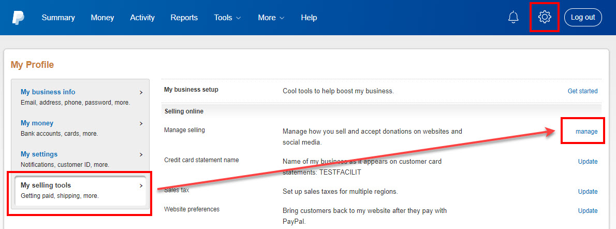The width and height of the screenshot is (616, 229).
Task: Select the Reports menu item
Action: click(x=184, y=18)
